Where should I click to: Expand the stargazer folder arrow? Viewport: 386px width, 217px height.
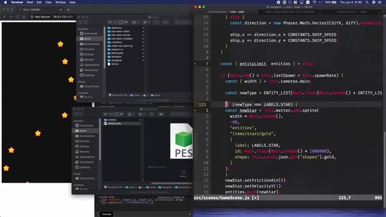click(x=143, y=60)
